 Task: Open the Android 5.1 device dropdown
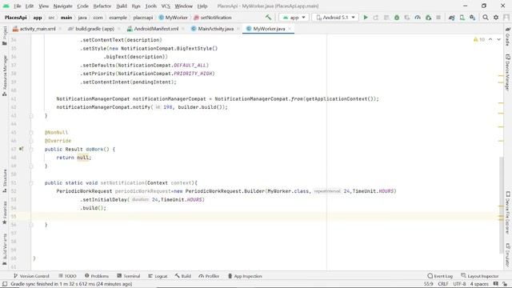click(335, 18)
